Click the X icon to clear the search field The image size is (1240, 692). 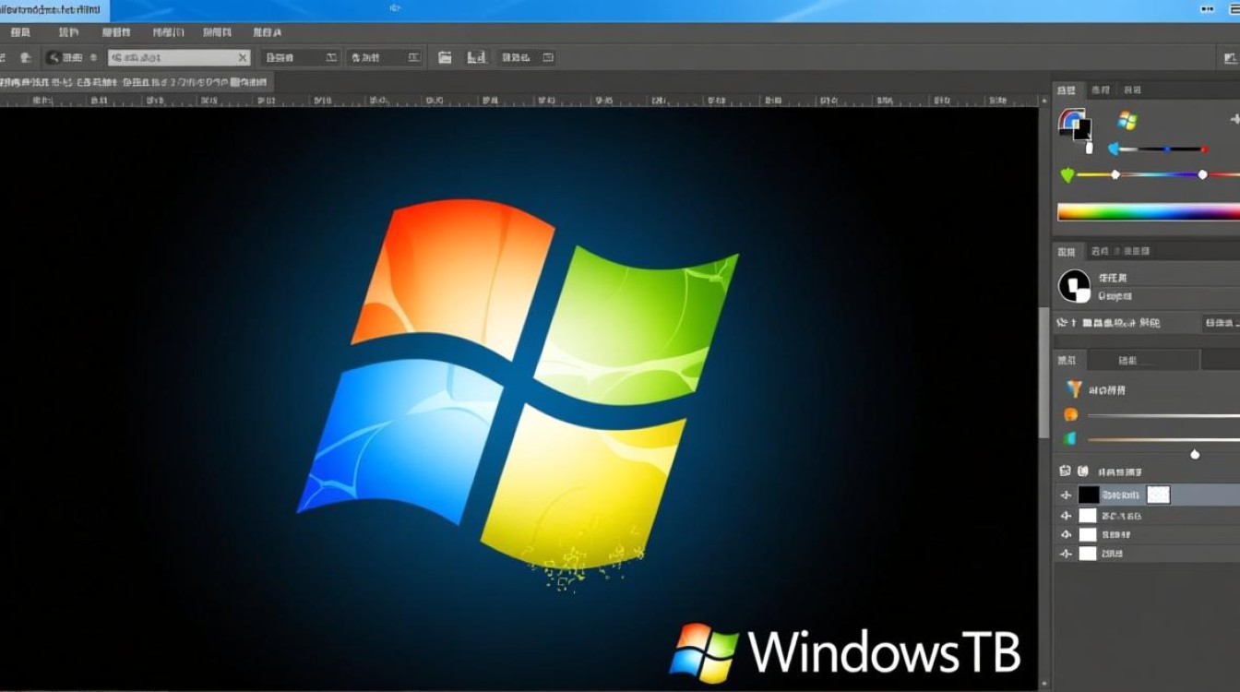[x=242, y=56]
